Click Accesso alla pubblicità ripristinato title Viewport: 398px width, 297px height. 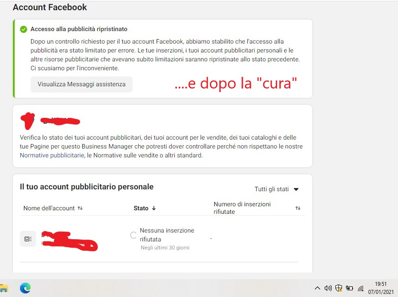pos(79,29)
